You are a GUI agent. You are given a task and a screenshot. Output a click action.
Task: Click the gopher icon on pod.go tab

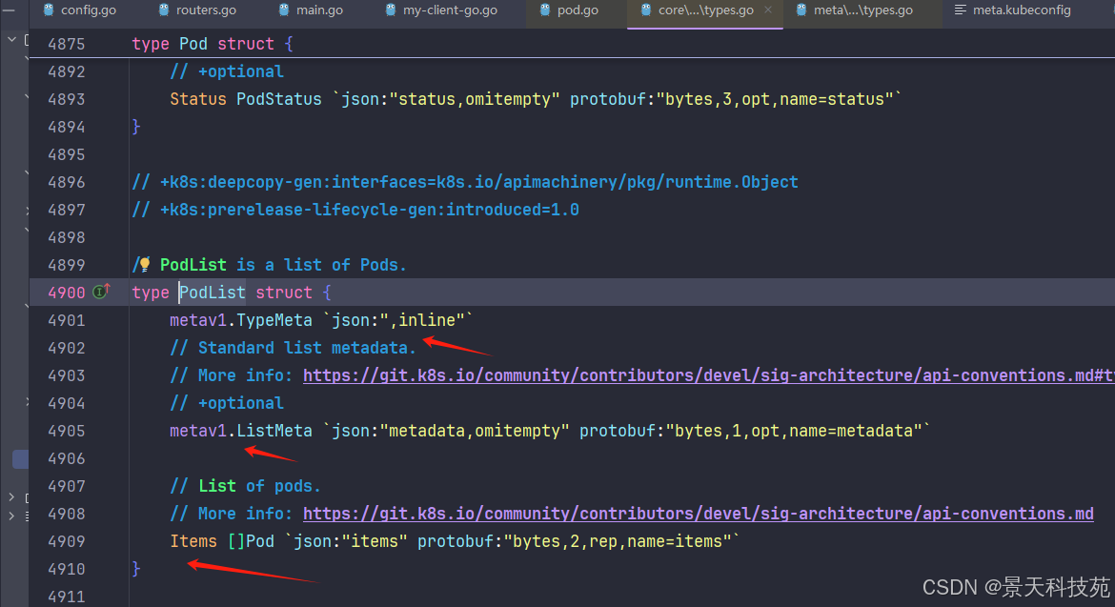coord(544,10)
